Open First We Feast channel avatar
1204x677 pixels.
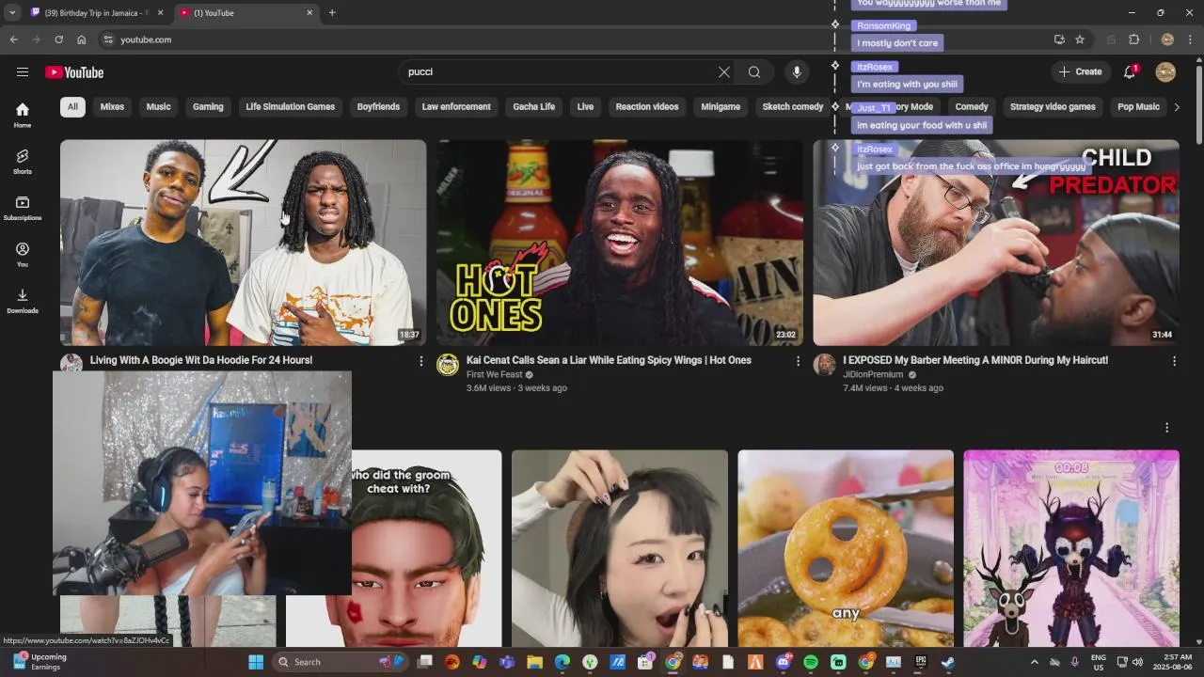pyautogui.click(x=448, y=365)
